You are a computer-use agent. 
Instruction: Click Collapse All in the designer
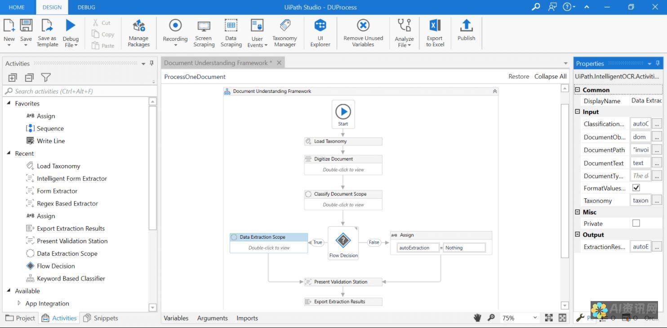[x=550, y=76]
